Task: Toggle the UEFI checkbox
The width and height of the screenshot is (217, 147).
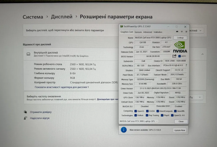Action: 180,56
